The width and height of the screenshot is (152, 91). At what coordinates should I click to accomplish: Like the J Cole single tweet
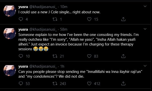pyautogui.click(x=89, y=19)
